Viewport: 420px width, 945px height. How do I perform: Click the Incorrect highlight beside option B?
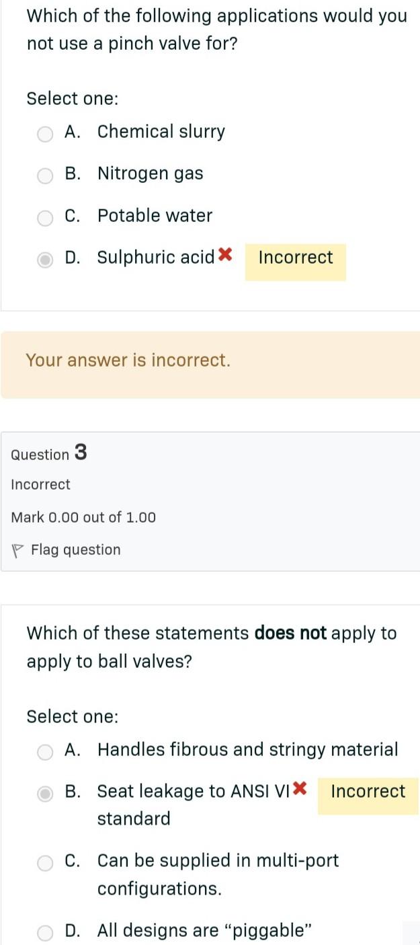point(368,792)
